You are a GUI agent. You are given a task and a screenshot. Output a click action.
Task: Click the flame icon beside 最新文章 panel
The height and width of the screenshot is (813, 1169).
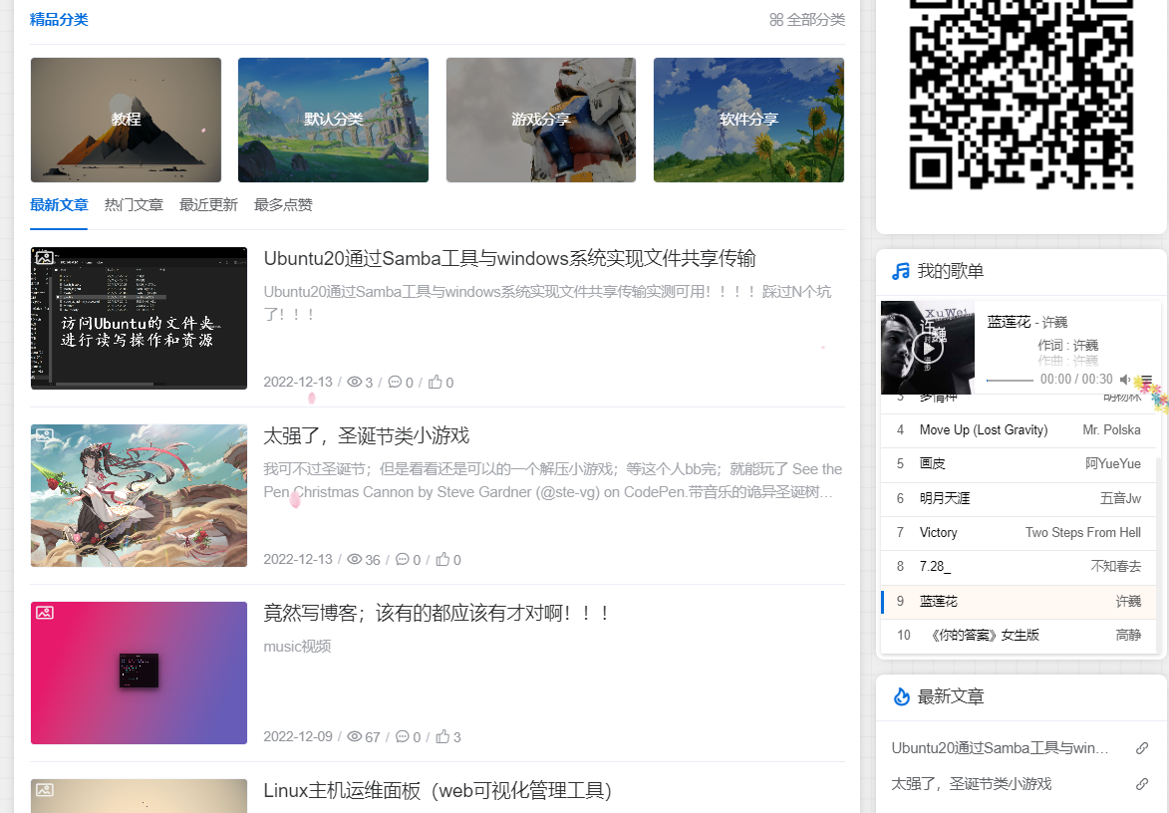tap(900, 696)
